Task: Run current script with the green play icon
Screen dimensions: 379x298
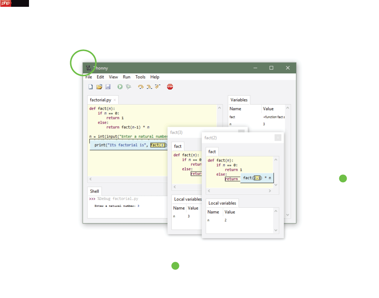Action: tap(120, 87)
